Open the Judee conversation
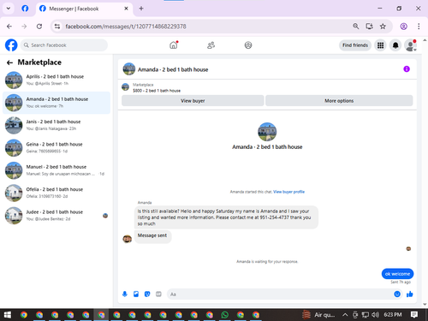The width and height of the screenshot is (428, 321). click(x=56, y=216)
